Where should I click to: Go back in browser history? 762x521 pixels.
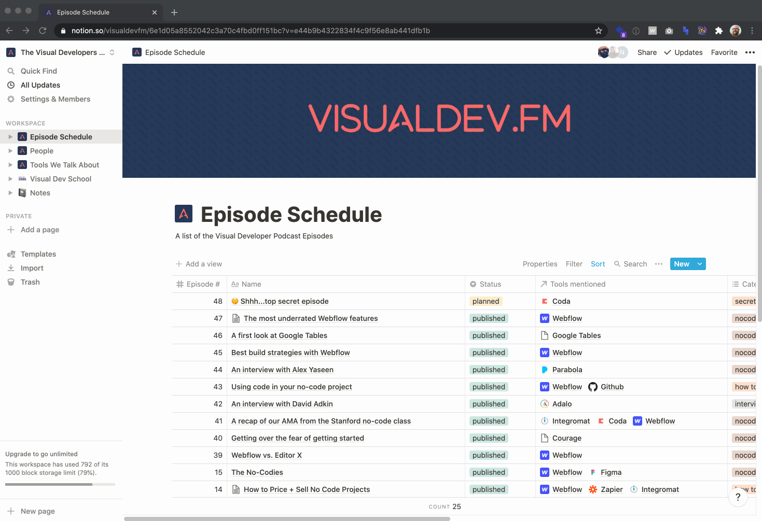coord(9,31)
